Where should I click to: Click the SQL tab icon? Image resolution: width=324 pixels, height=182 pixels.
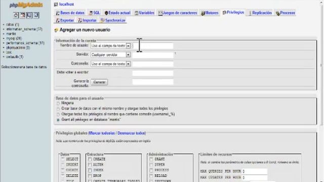pos(91,13)
